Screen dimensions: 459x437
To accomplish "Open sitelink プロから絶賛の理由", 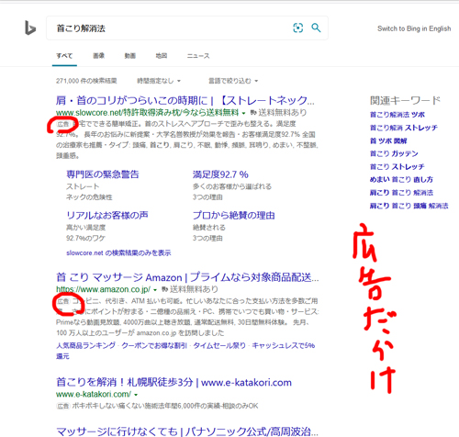I will (233, 215).
